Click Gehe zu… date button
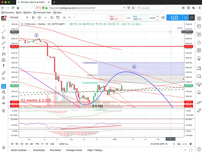 [x=65, y=144]
